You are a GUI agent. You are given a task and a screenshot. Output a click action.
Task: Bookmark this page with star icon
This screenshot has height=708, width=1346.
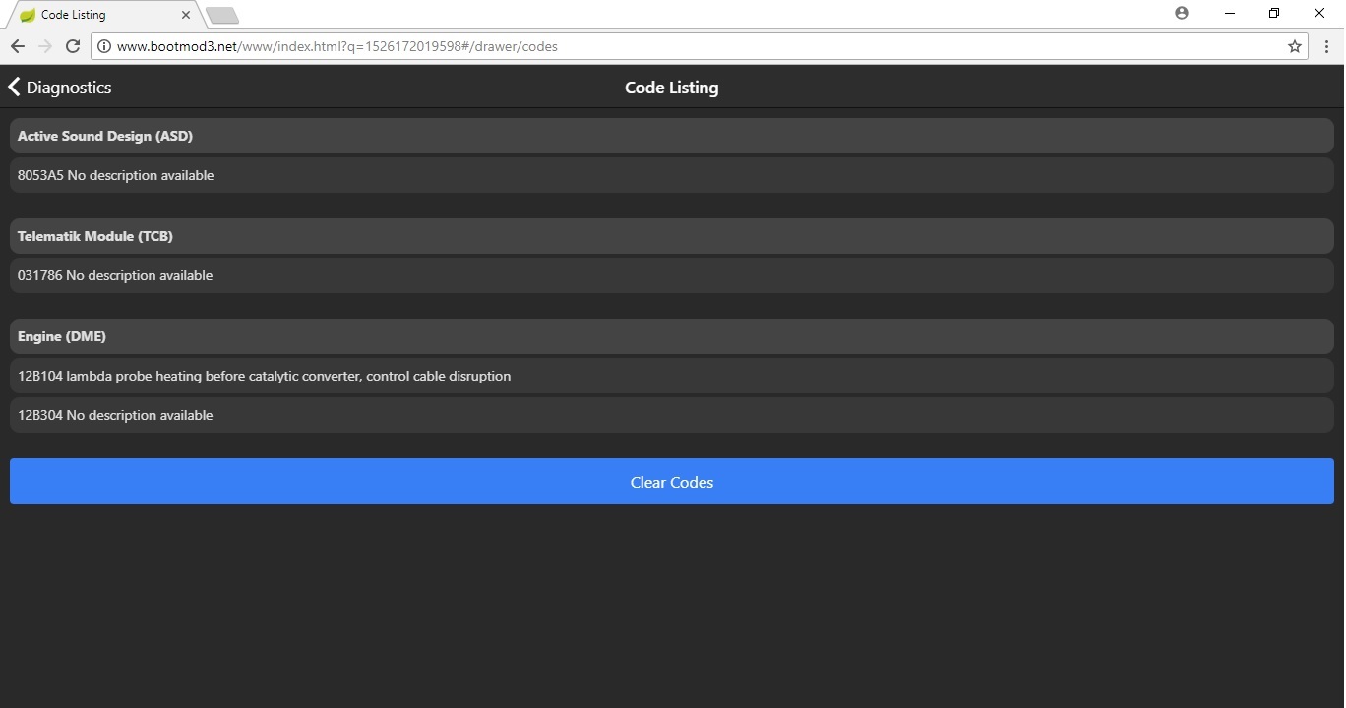point(1295,46)
